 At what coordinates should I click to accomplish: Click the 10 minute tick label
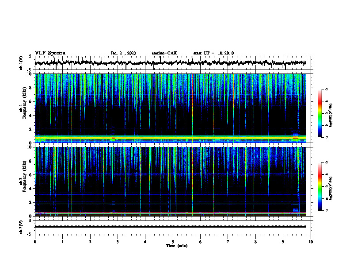click(311, 242)
